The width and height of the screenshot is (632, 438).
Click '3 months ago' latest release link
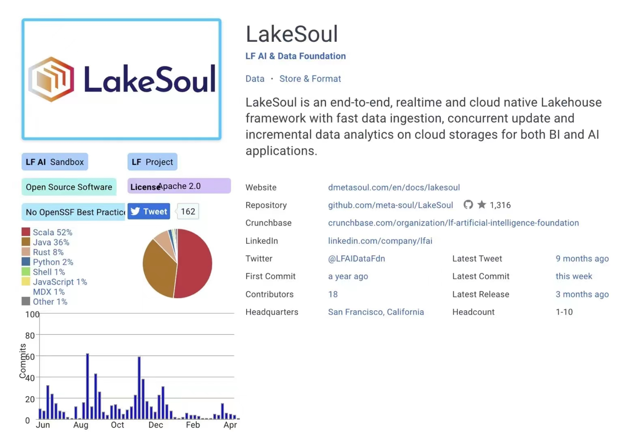(x=582, y=294)
